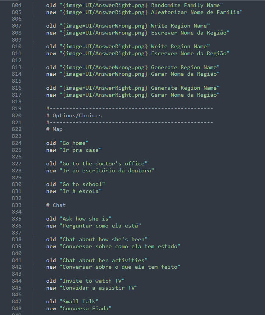Click "Gerar Nome da Região" on line 817
Image resolution: width=265 pixels, height=315 pixels.
click(185, 95)
